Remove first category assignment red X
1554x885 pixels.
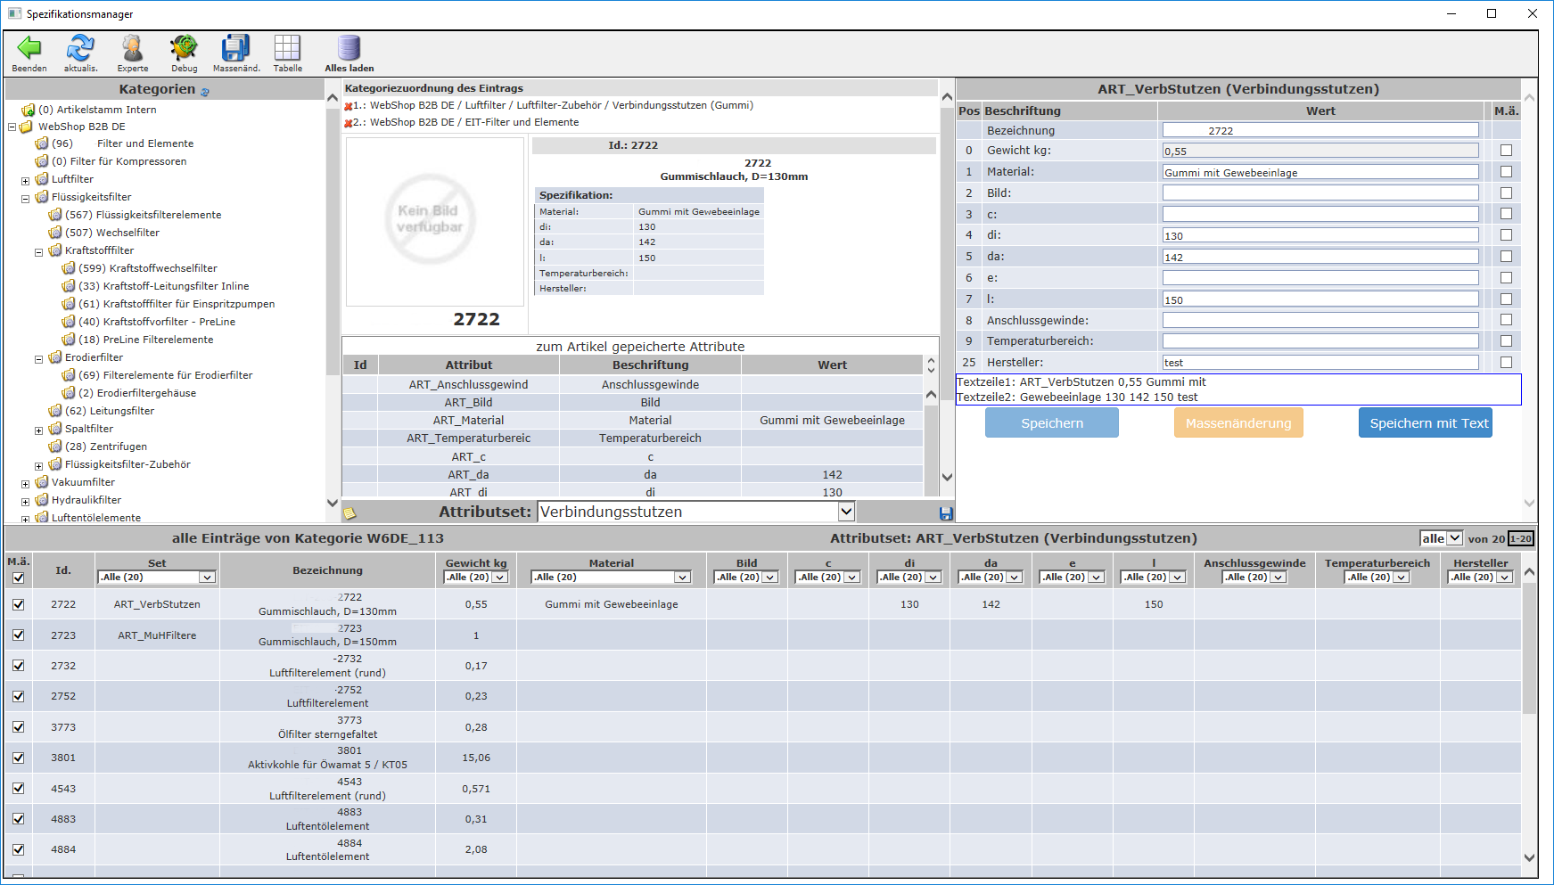coord(349,106)
